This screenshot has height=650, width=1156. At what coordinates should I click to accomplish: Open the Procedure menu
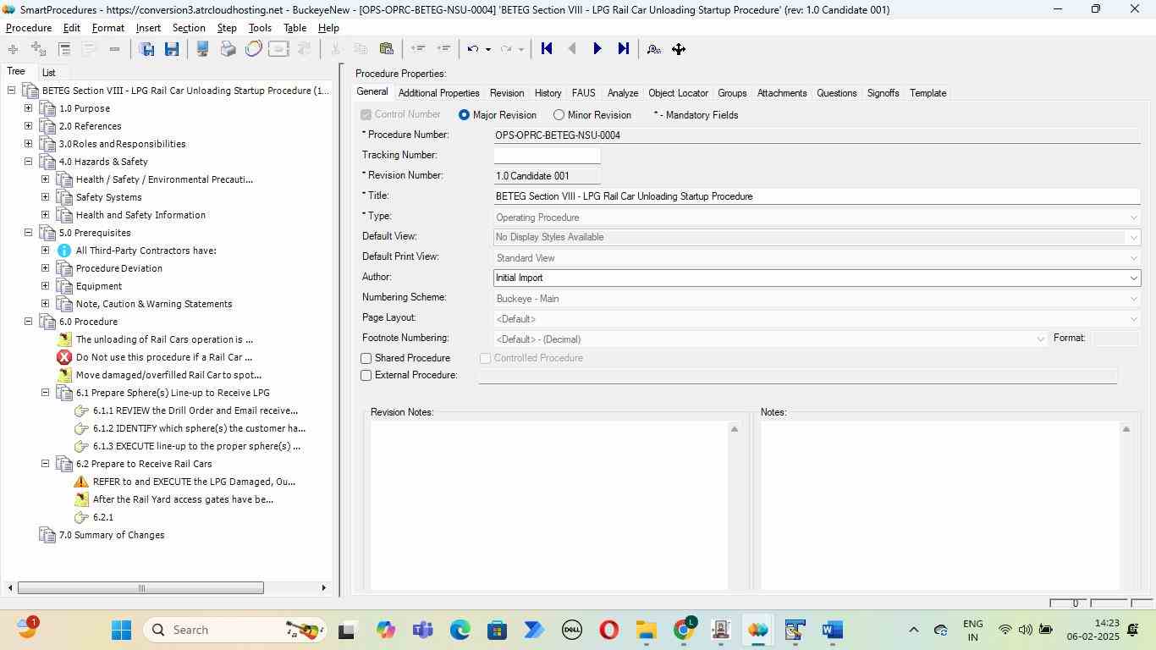(29, 28)
